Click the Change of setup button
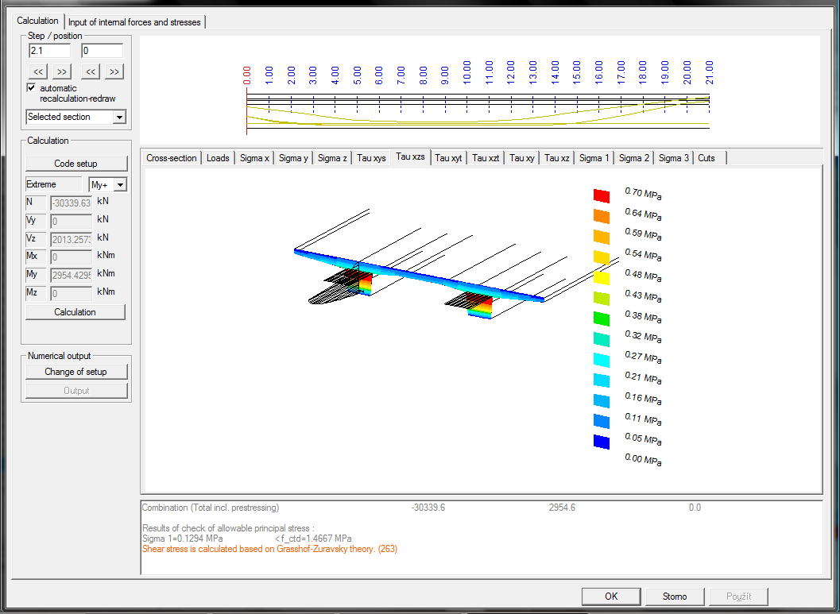This screenshot has width=840, height=614. tap(75, 372)
